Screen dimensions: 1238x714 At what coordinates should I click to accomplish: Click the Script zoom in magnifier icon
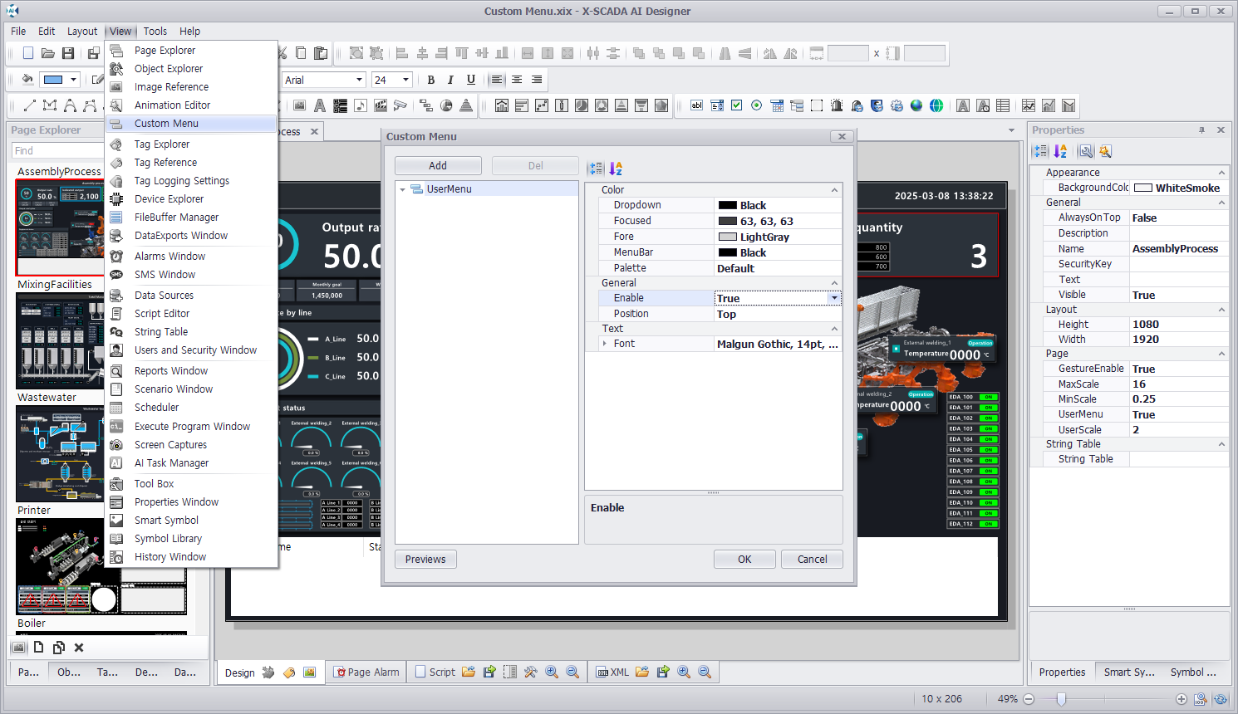pos(551,672)
